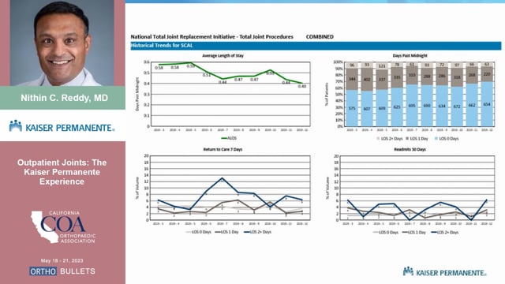505x284 pixels.
Task: Click the gray bar segment labeled 344
Action: (352, 79)
